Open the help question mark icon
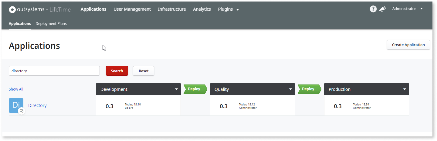This screenshot has width=437, height=141. point(373,9)
